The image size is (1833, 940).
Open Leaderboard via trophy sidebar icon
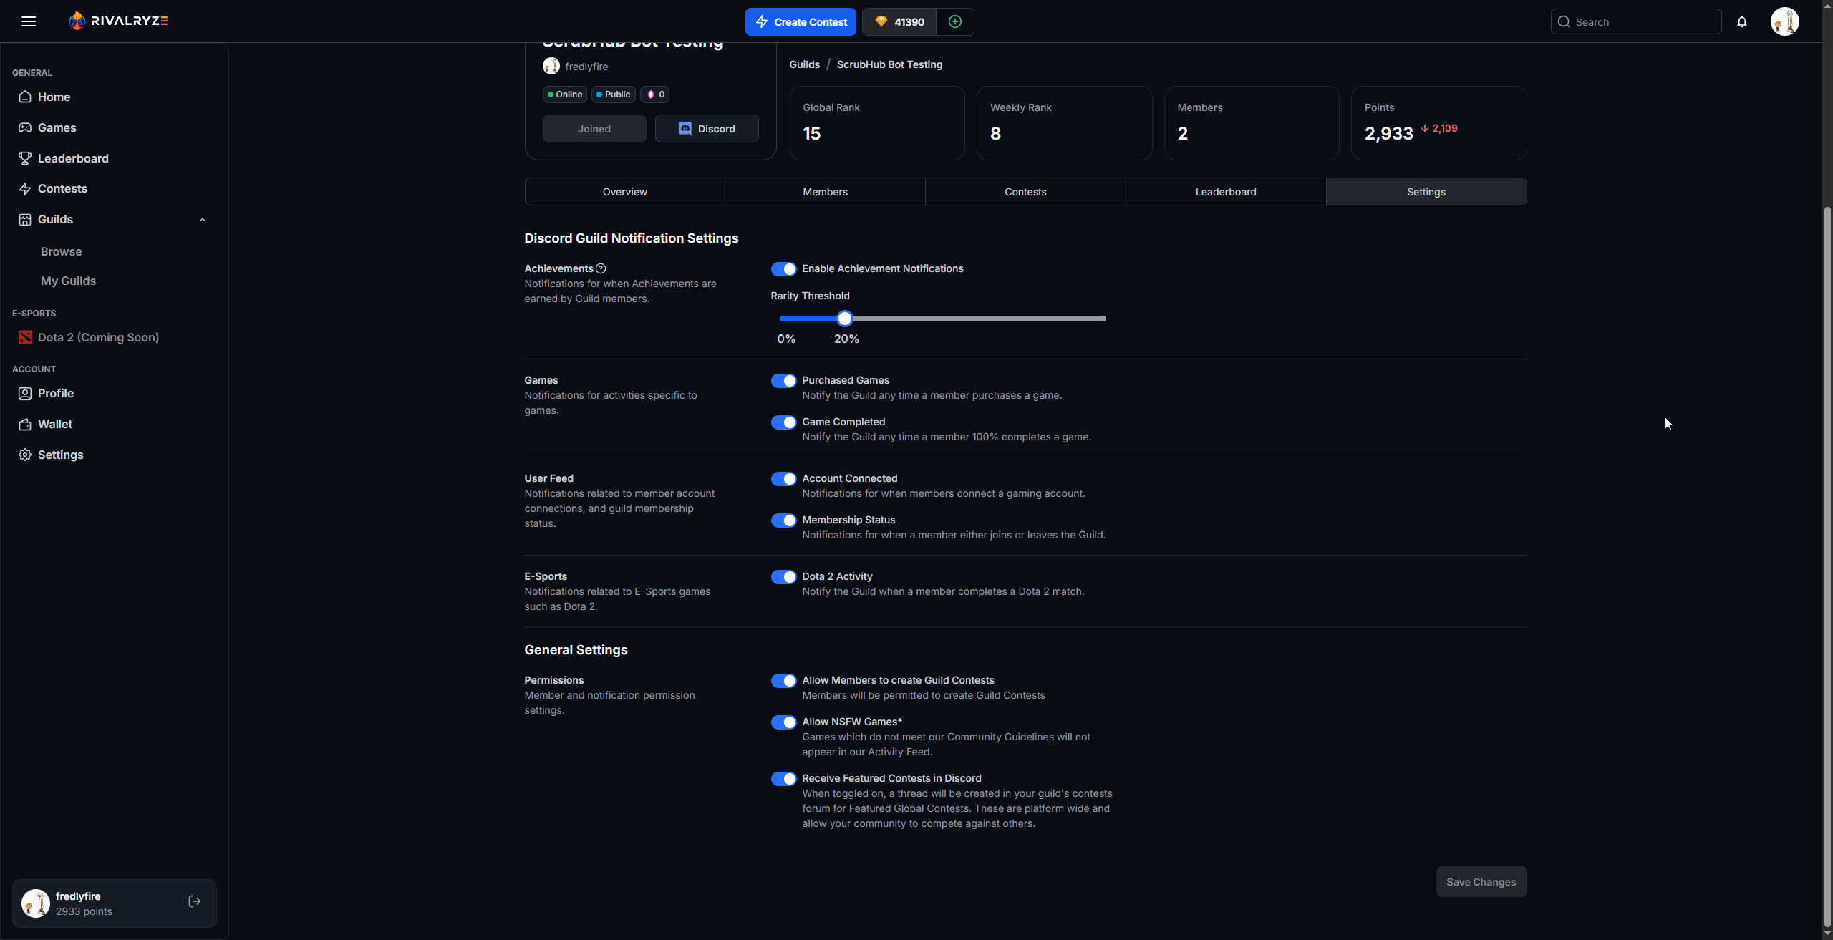[x=25, y=158]
